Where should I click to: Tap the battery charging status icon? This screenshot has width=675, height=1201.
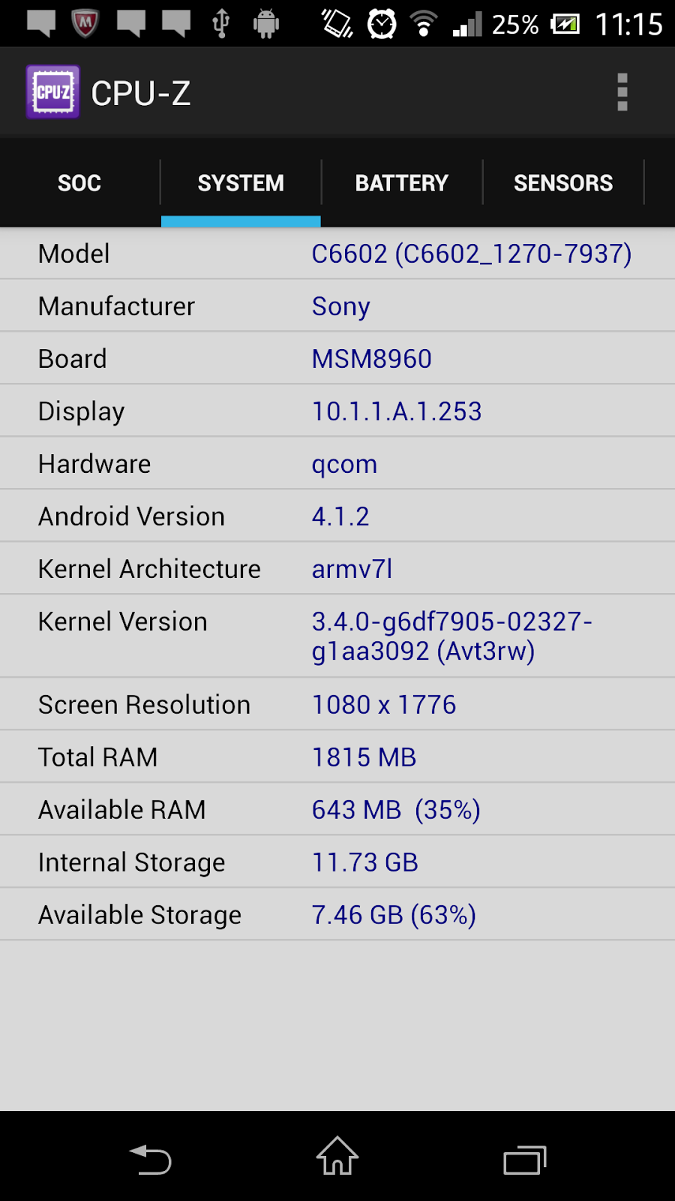click(x=565, y=24)
